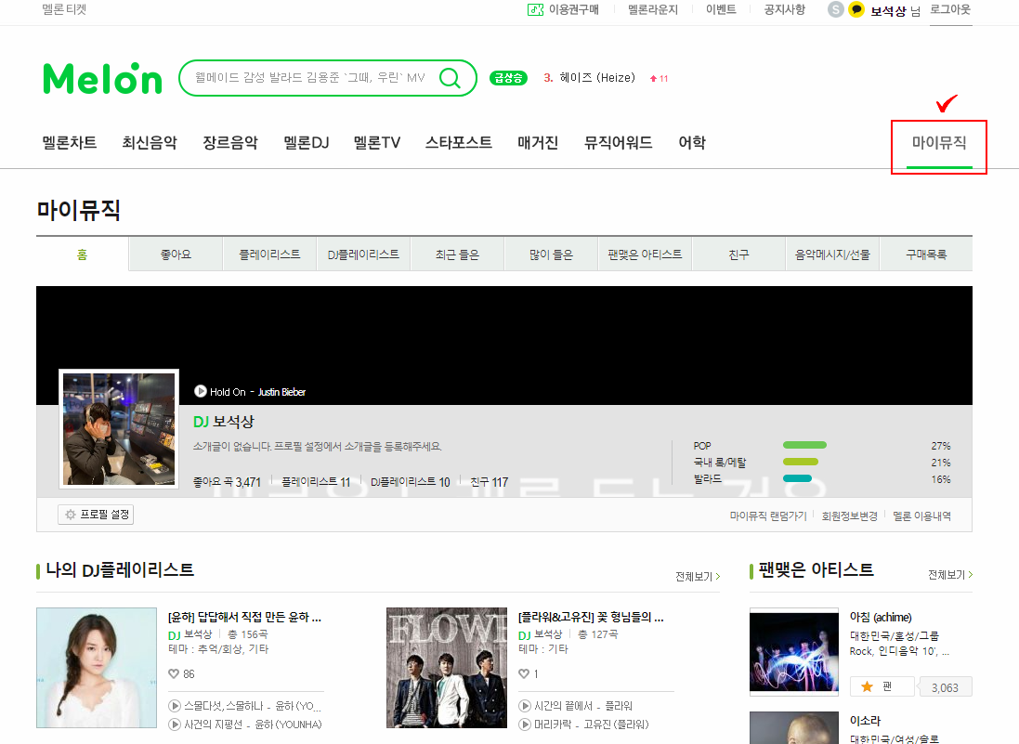The width and height of the screenshot is (1019, 744).
Task: Select the 구매목록 tab
Action: point(927,255)
